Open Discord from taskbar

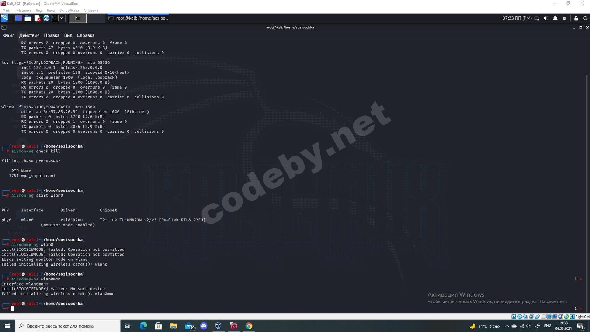(204, 326)
